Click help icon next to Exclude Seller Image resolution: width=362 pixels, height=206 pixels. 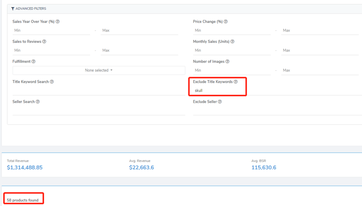[220, 102]
